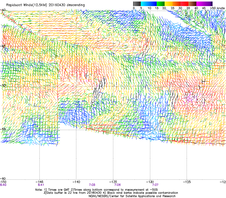Click the '-125' longitude axis label

[x=187, y=182]
